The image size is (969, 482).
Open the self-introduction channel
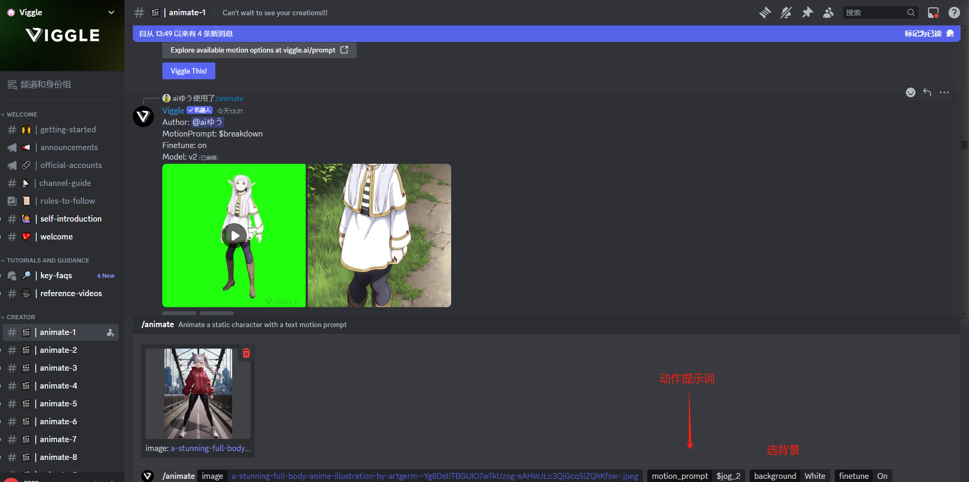coord(61,219)
